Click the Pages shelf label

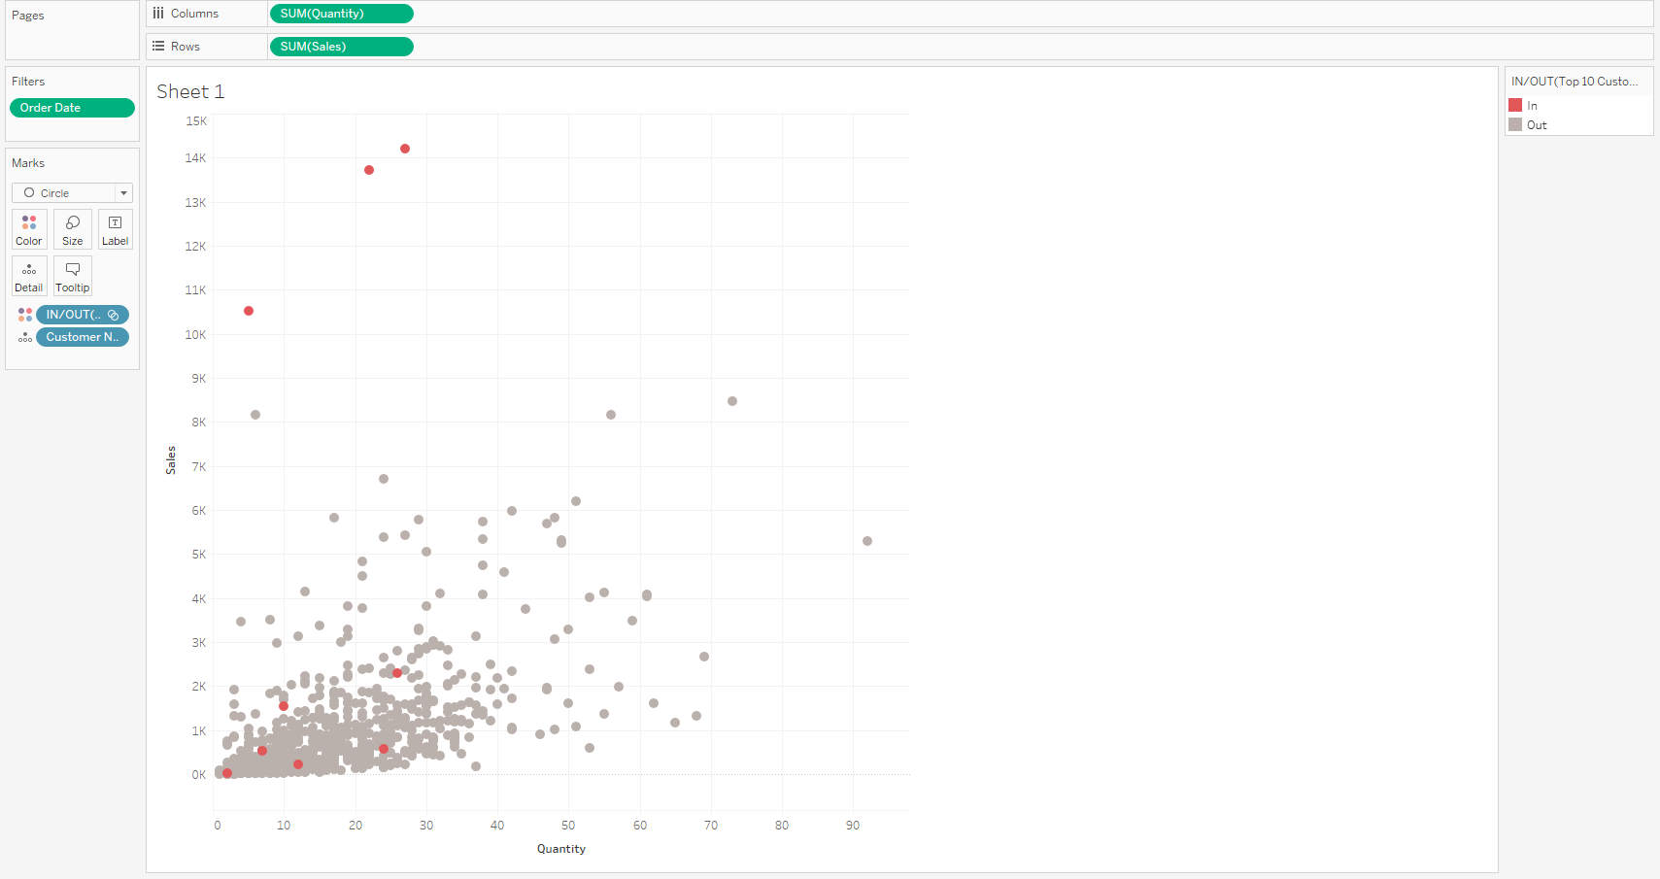click(x=28, y=16)
